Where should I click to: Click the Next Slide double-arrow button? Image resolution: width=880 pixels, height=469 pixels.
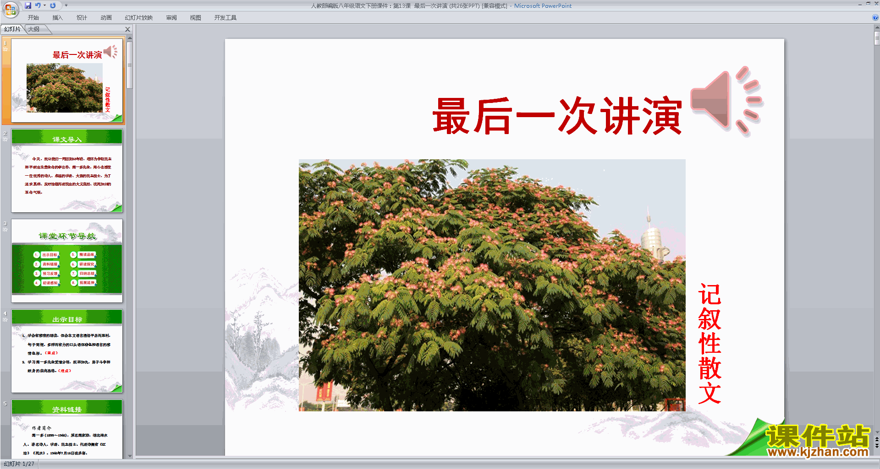click(877, 446)
